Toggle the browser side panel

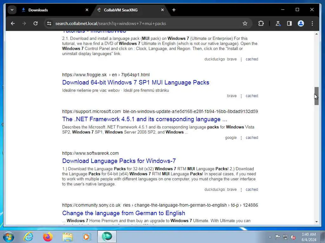pos(289,23)
